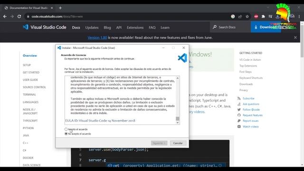Screen dimensions: 304x171
Task: Open a new browser tab with plus
Action: (60, 8)
